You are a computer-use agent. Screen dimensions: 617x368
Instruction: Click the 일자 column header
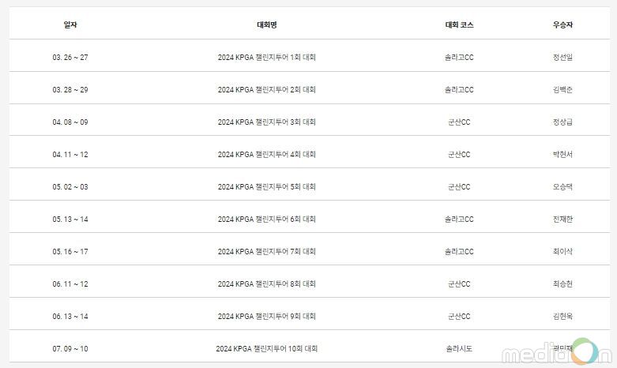[x=70, y=24]
